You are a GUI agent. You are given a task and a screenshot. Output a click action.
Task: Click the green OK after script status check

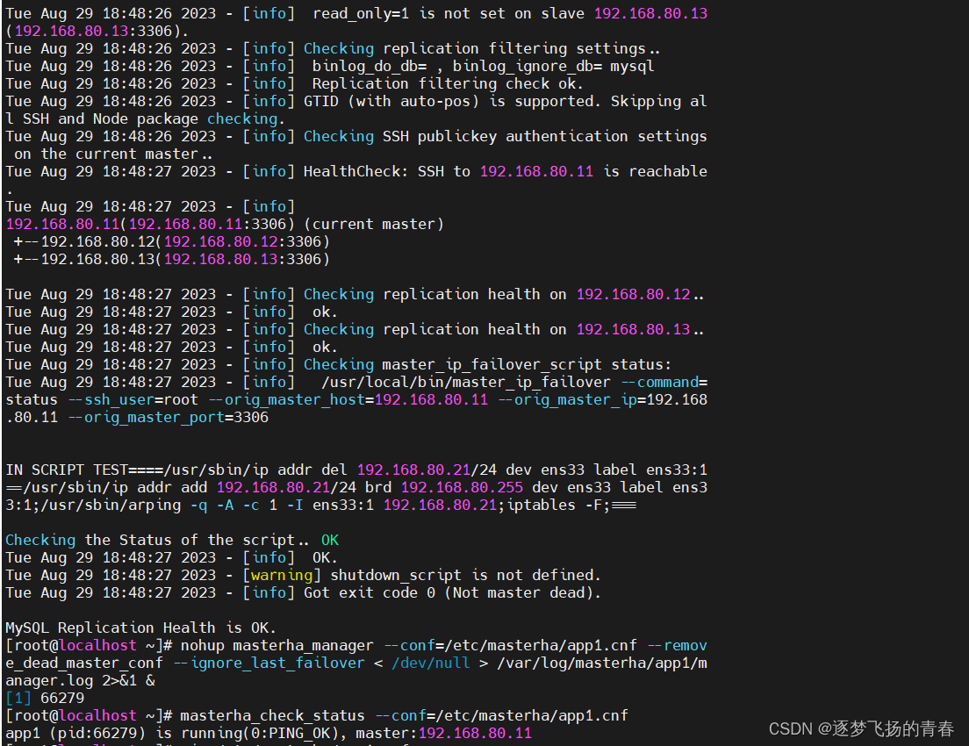click(330, 540)
